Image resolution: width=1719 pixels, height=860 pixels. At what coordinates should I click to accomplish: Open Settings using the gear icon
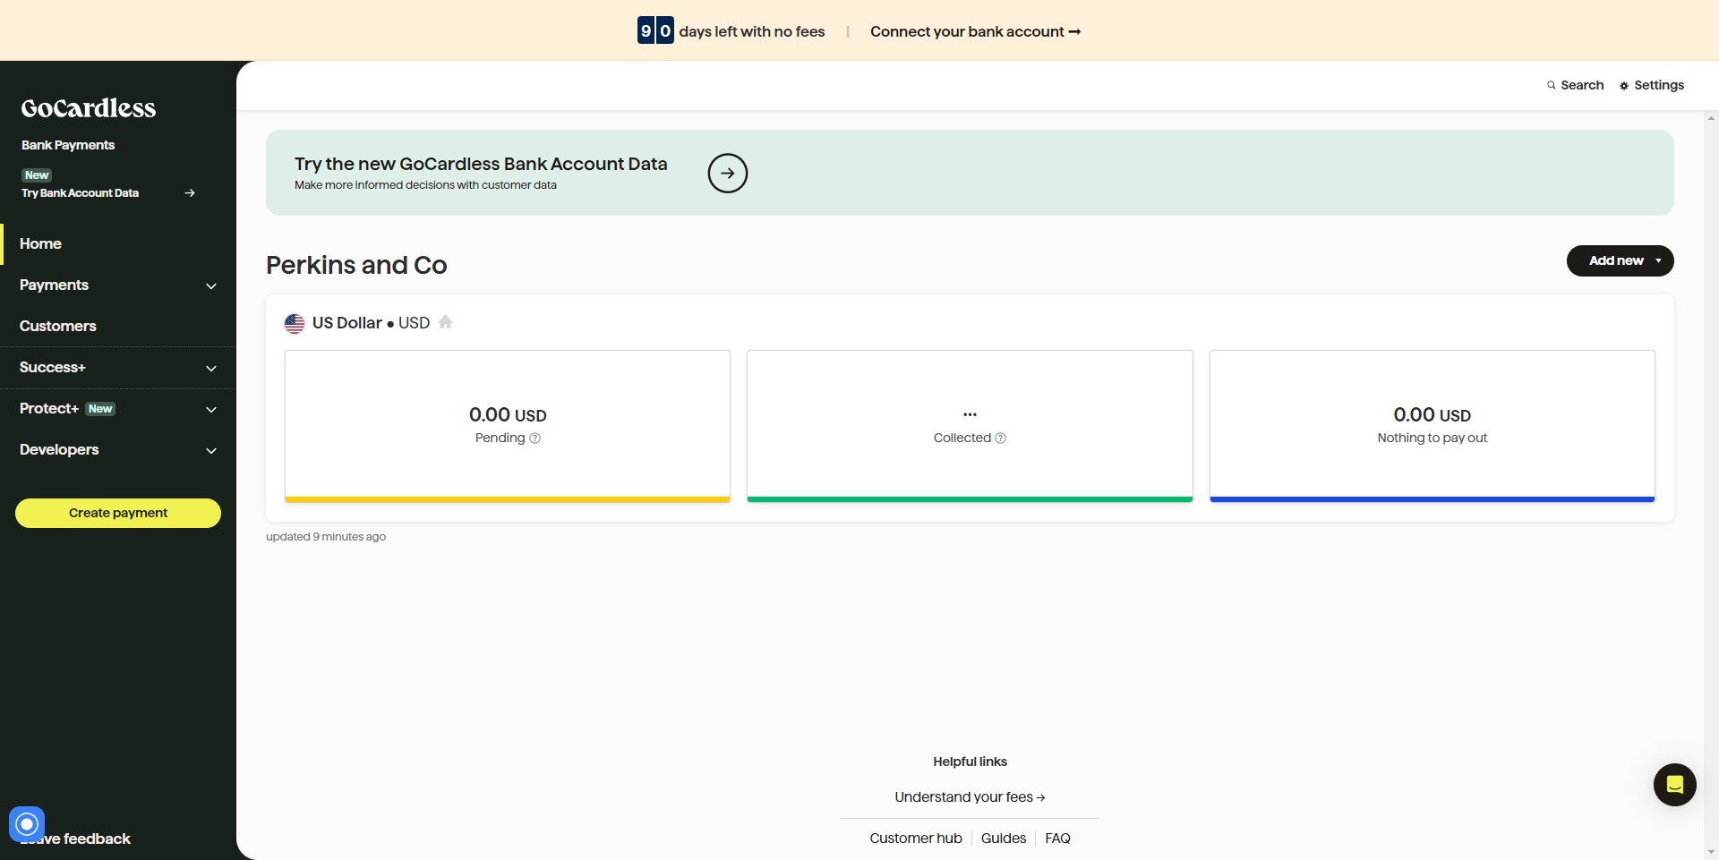point(1624,85)
